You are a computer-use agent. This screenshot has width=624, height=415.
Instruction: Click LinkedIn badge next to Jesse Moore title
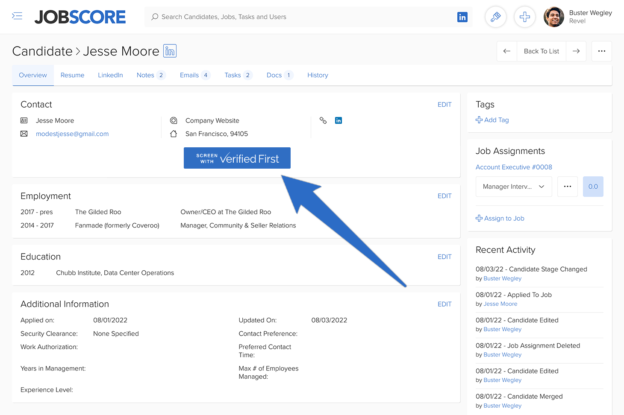(170, 51)
